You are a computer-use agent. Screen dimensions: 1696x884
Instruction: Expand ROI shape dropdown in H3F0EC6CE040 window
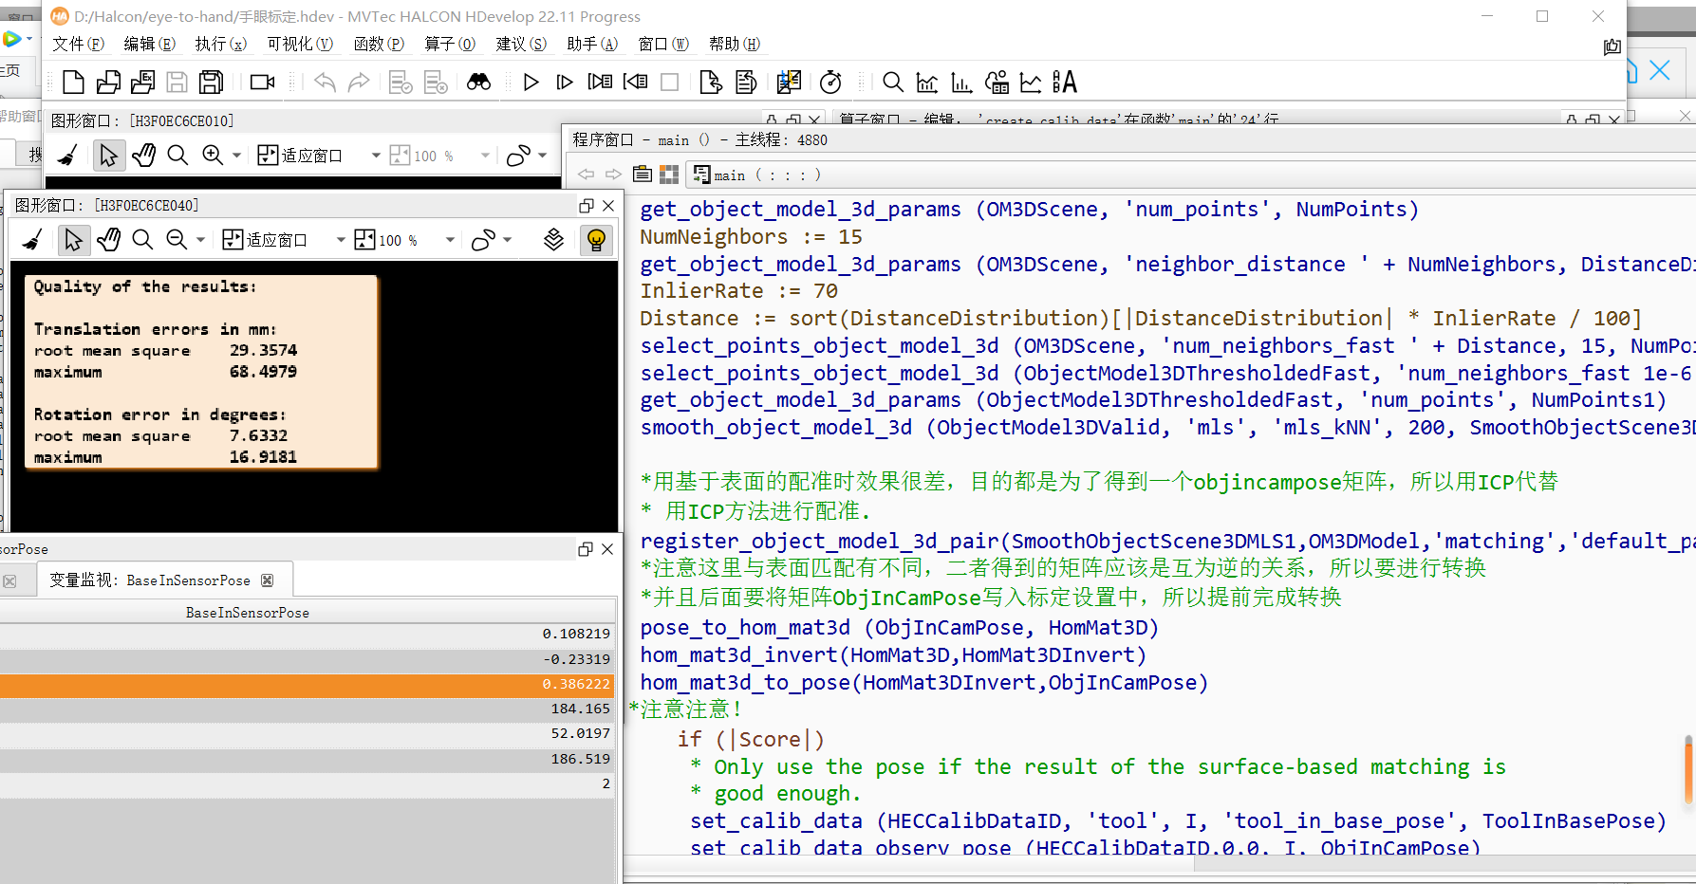(x=508, y=240)
